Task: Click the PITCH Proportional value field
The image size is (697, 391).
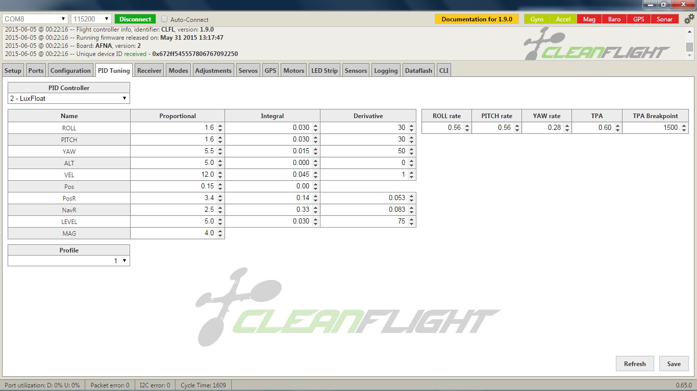Action: pyautogui.click(x=178, y=139)
